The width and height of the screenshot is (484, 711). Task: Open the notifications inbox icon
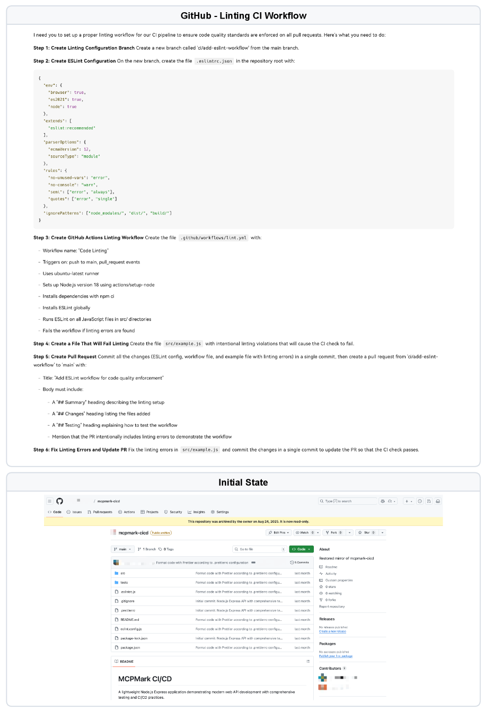(438, 501)
